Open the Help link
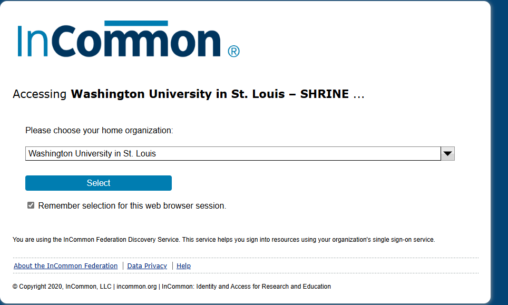 [x=184, y=266]
